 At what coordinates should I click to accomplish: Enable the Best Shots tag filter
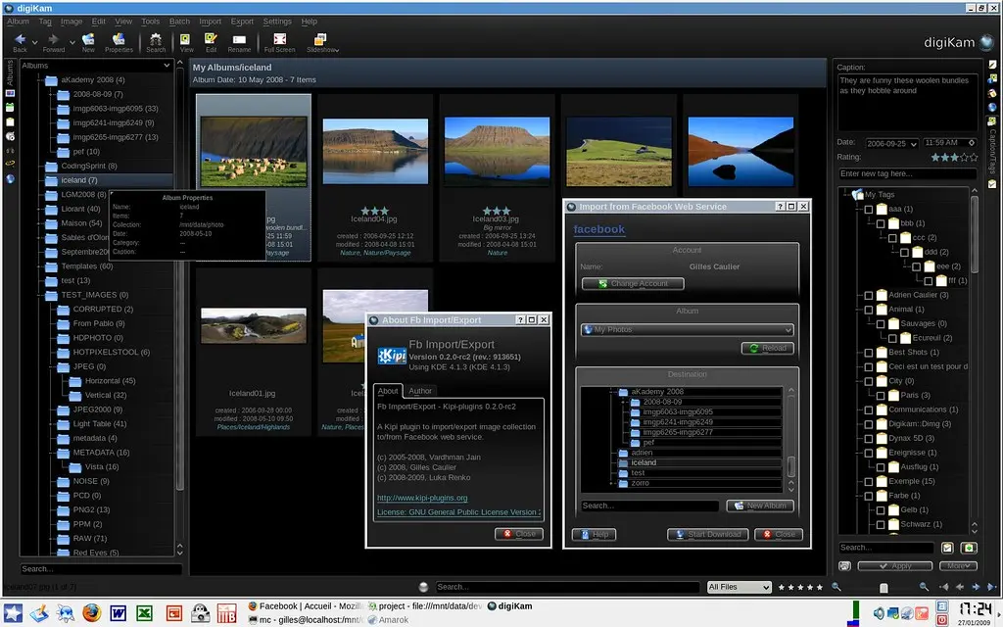point(868,351)
